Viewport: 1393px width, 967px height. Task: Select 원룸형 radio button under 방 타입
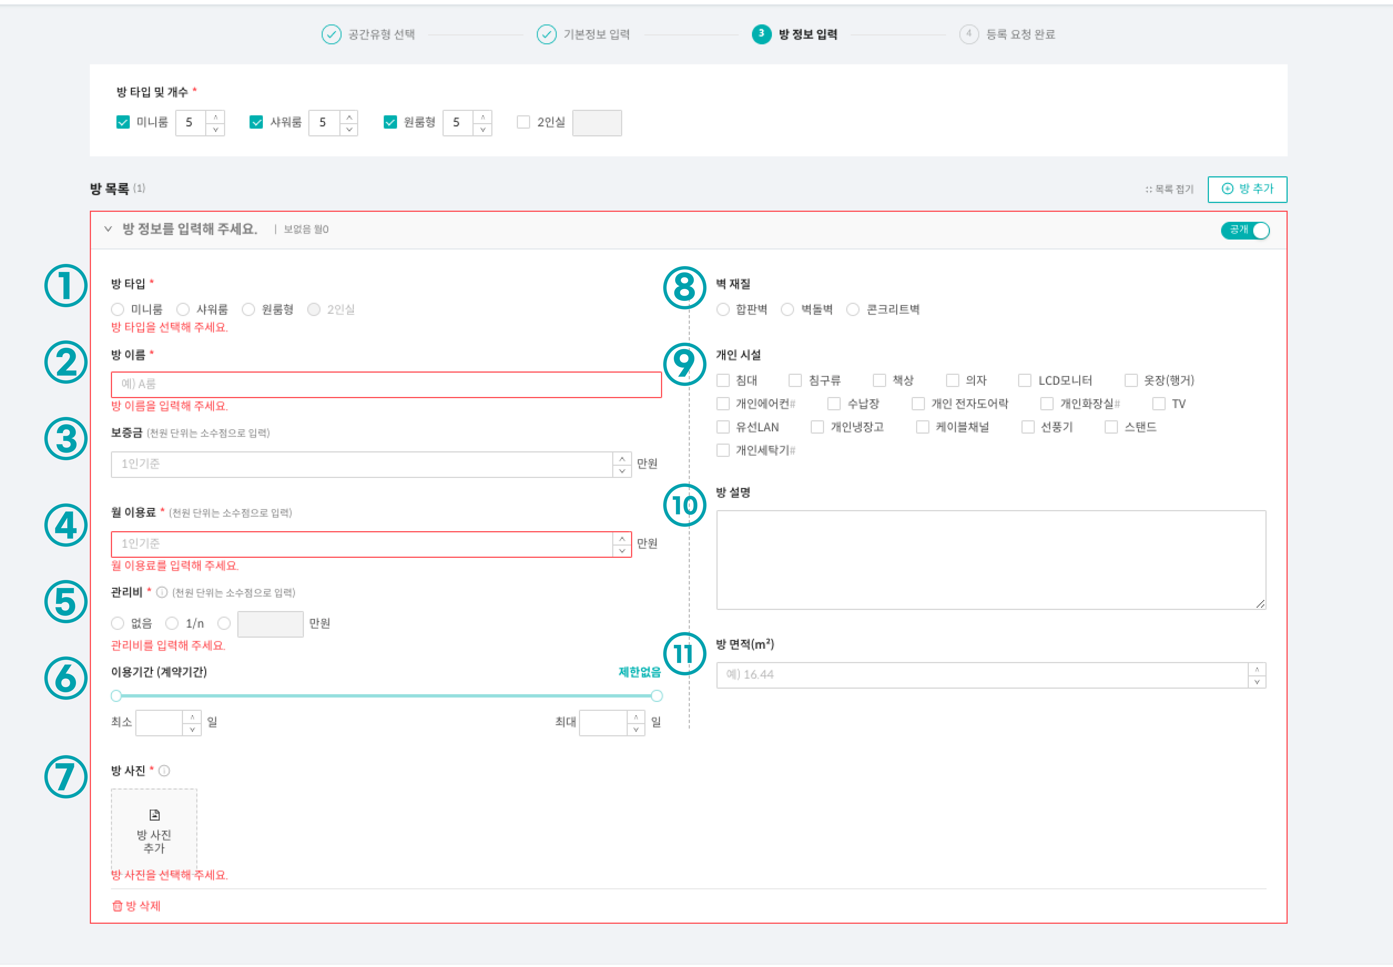248,310
